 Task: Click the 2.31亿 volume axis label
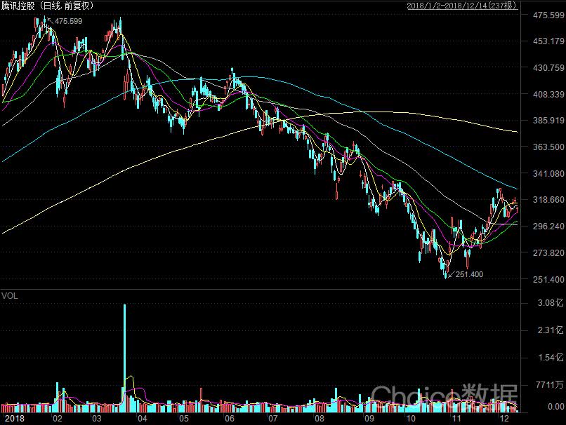[x=551, y=330]
